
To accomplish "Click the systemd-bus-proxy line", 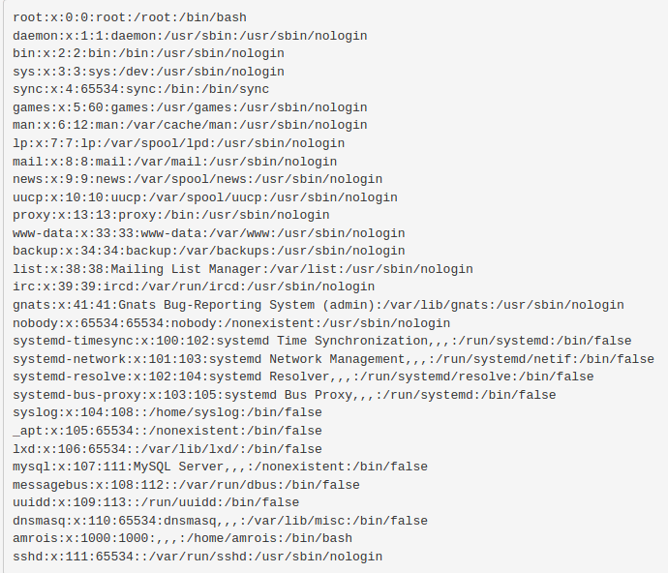I will [285, 395].
